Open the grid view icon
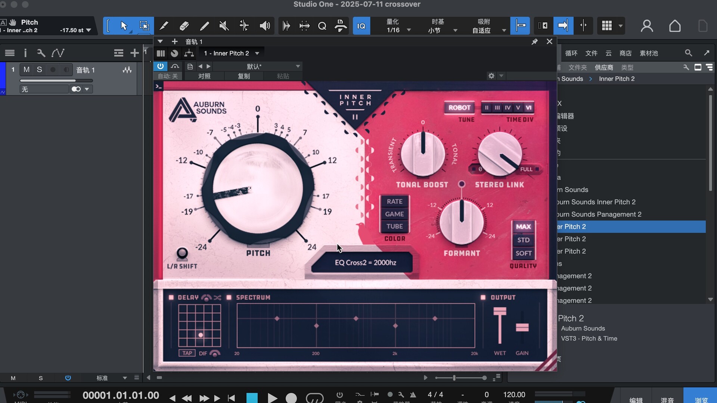This screenshot has width=717, height=403. coord(607,26)
